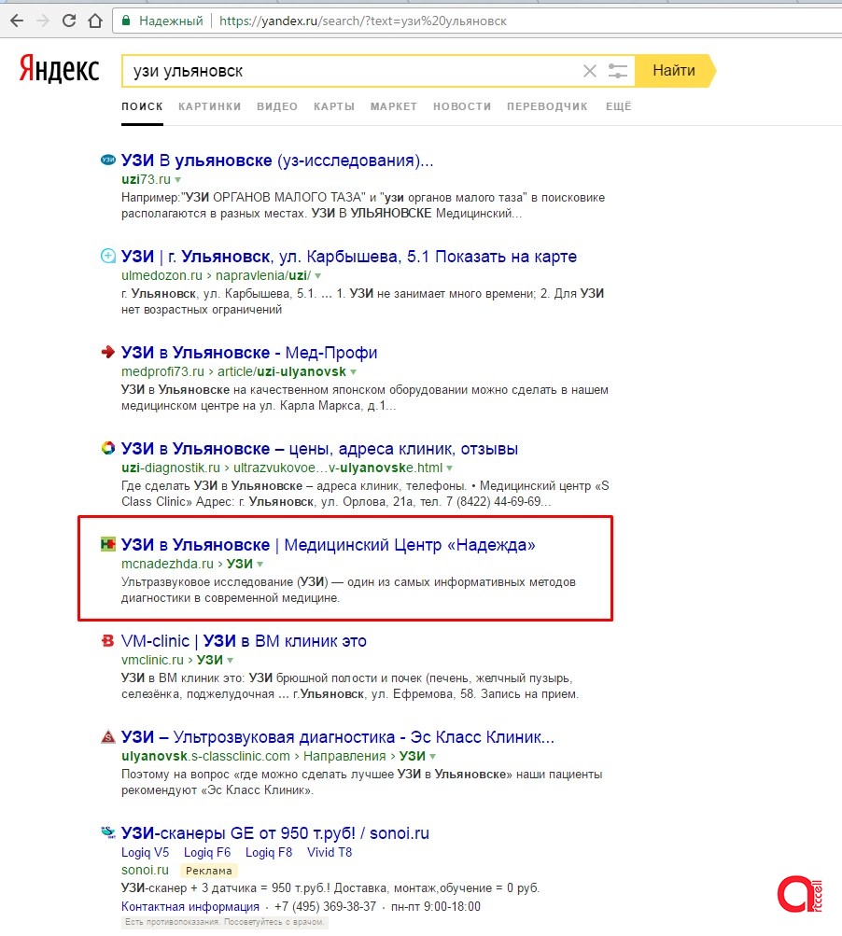Open the ПЕРЕВОДЧИК tab

point(547,106)
